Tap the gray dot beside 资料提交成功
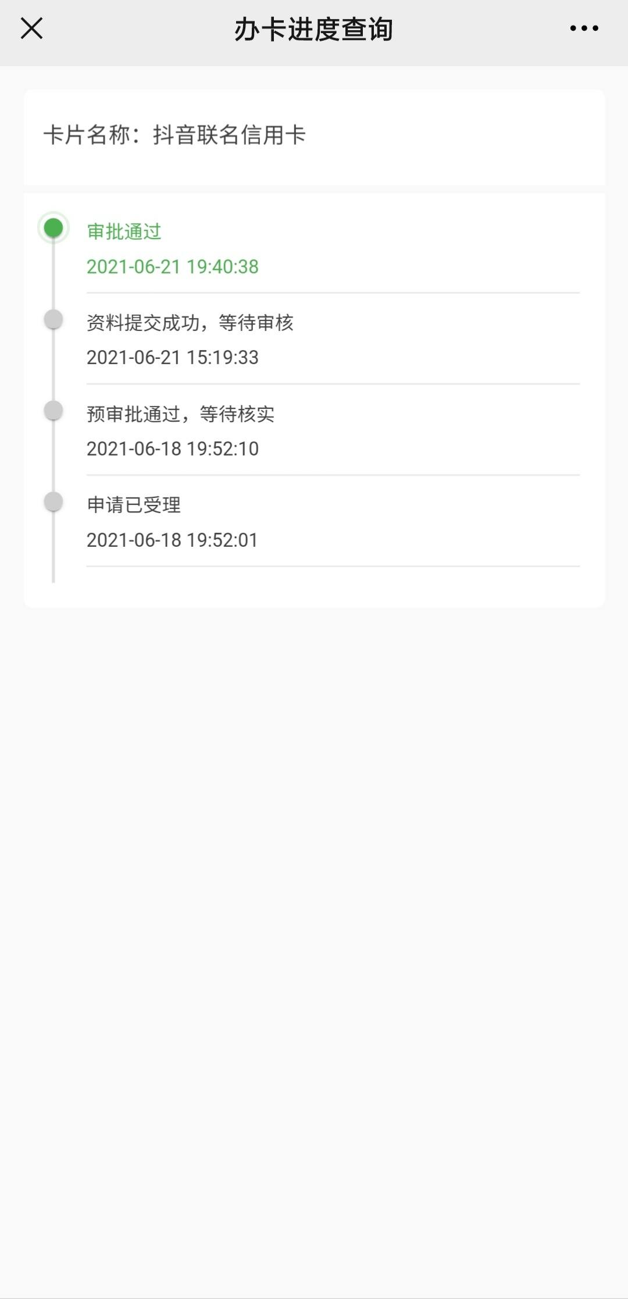Image resolution: width=628 pixels, height=1299 pixels. (53, 319)
